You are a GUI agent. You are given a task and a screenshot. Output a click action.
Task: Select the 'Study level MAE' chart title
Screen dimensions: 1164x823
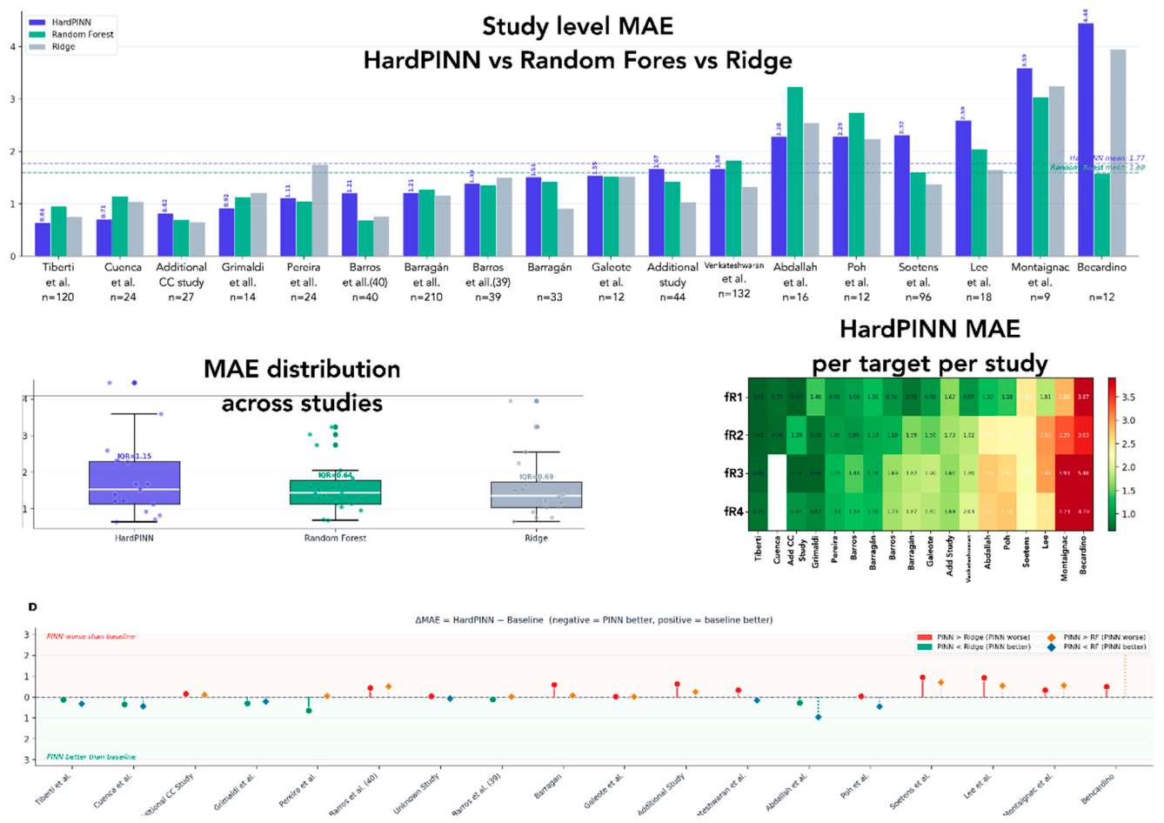point(578,26)
